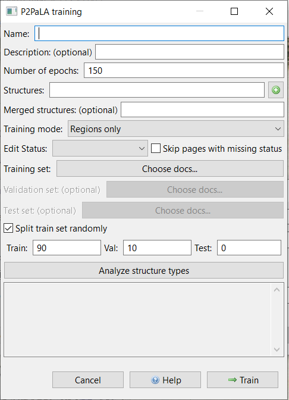Click the Structures input field

pos(157,90)
